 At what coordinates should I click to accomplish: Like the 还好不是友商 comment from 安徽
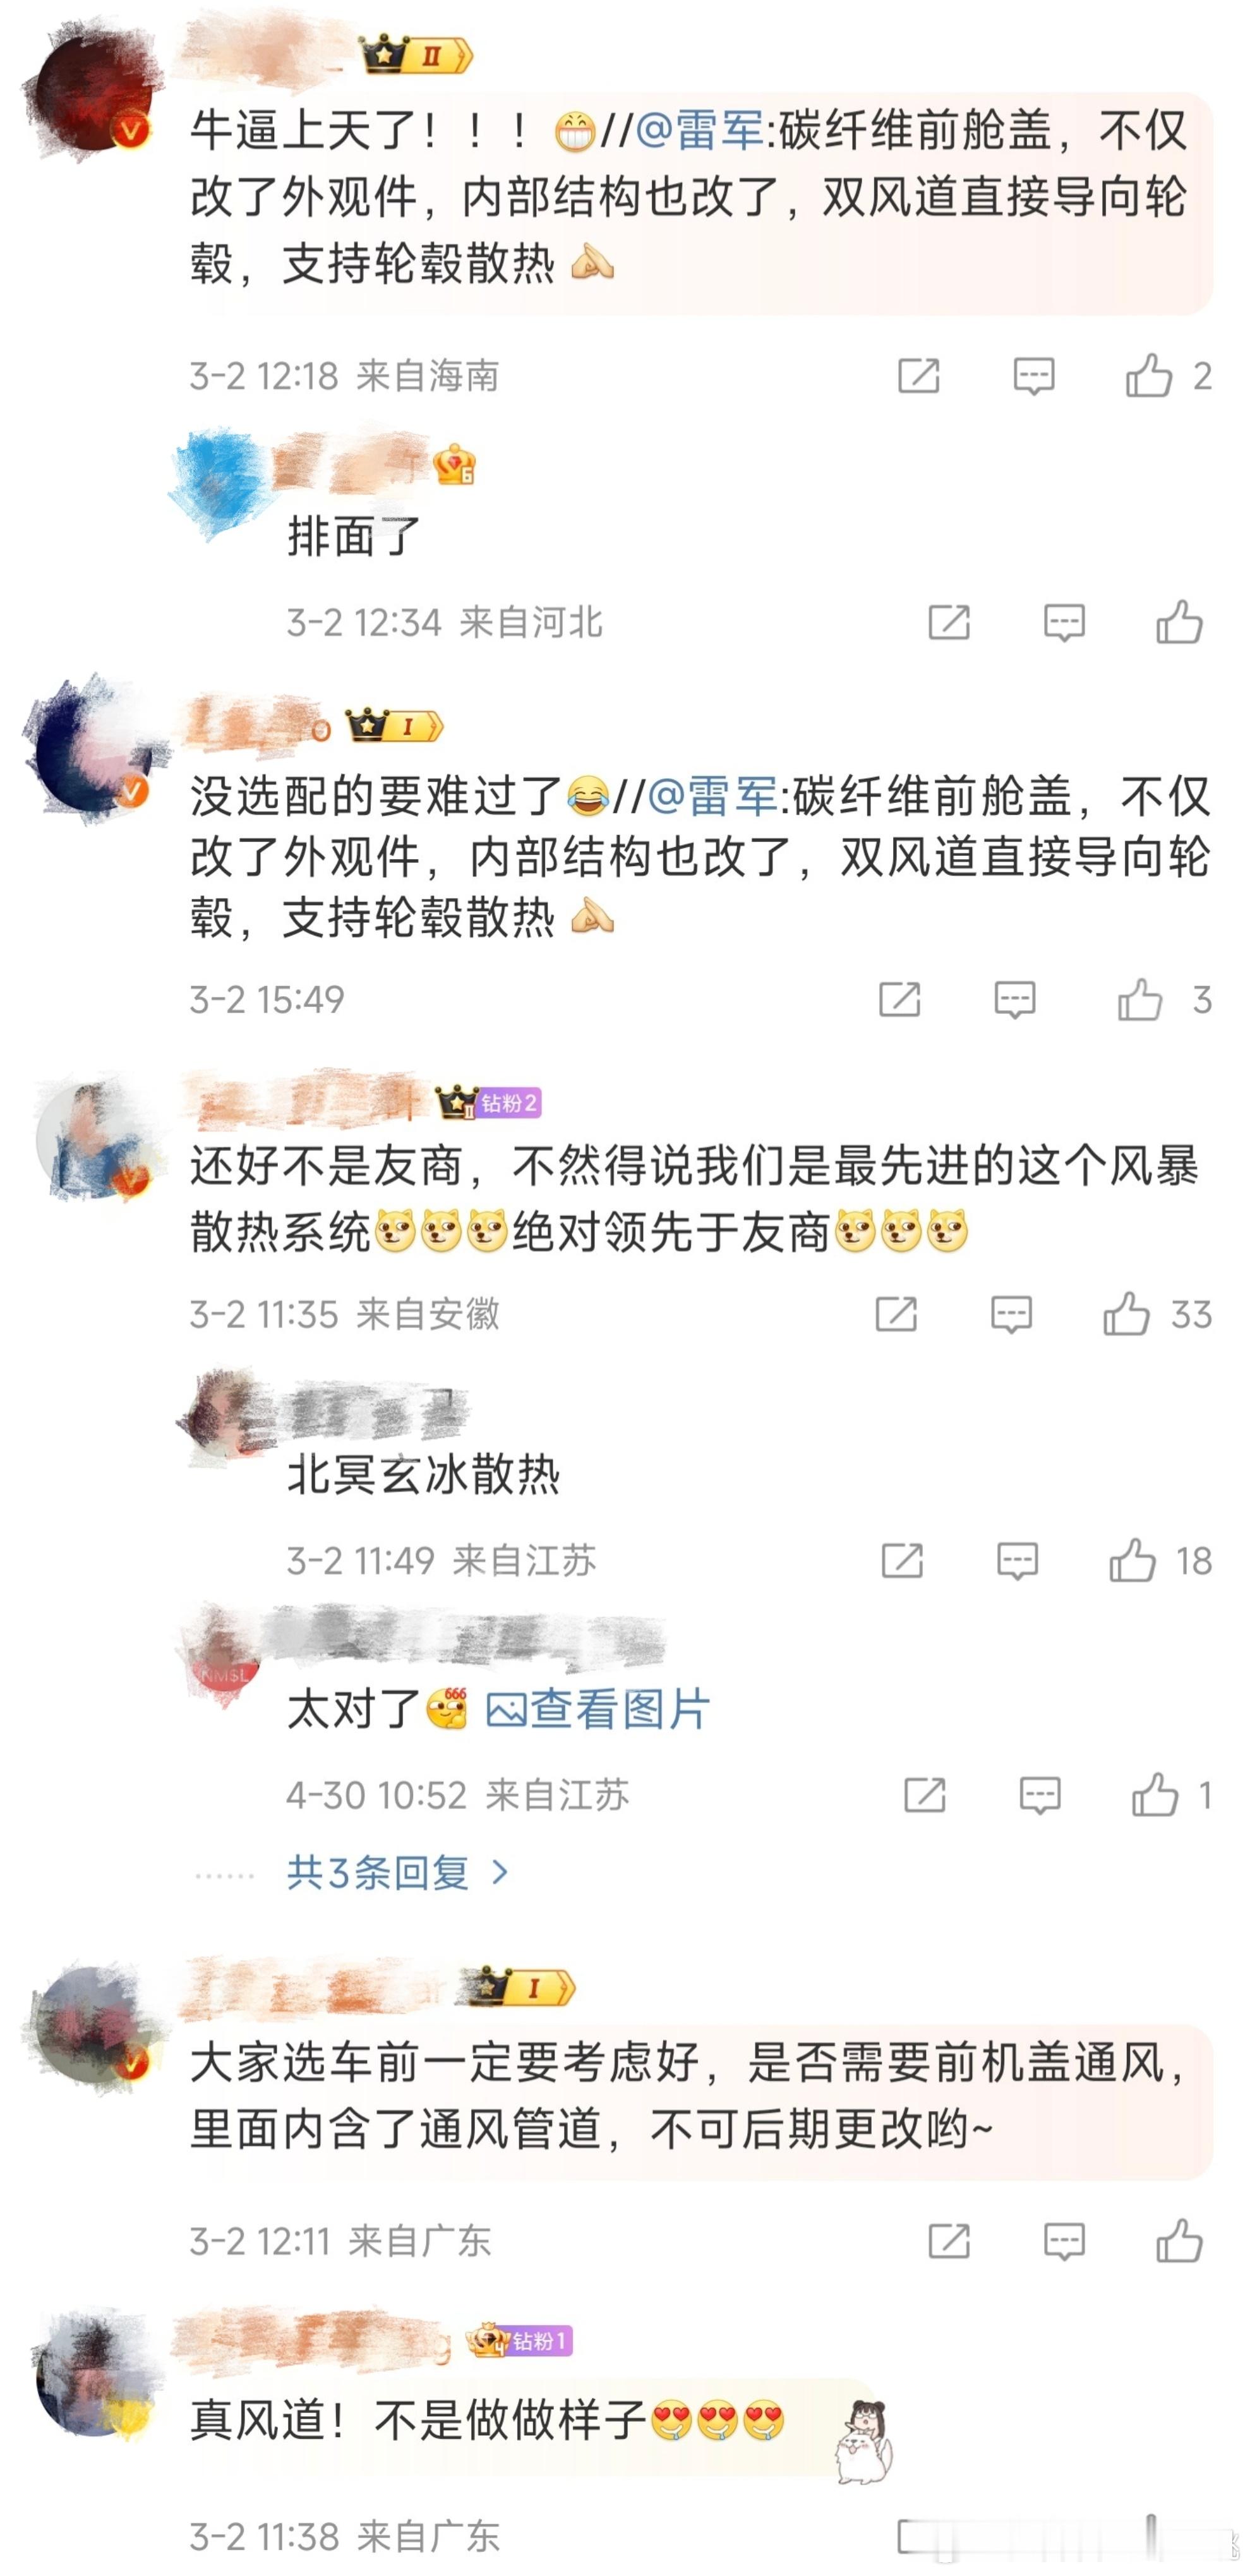[1127, 1313]
